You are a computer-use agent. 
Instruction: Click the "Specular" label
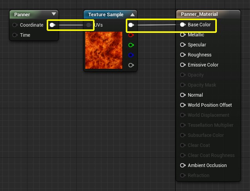coord(197,45)
